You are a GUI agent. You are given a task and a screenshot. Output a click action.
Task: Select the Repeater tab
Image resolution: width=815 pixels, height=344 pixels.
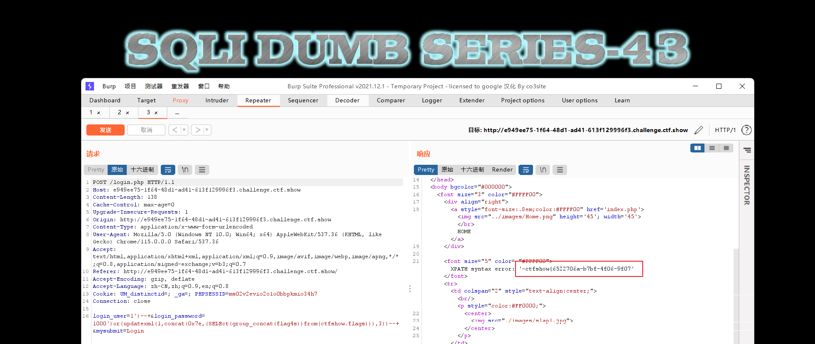point(258,101)
